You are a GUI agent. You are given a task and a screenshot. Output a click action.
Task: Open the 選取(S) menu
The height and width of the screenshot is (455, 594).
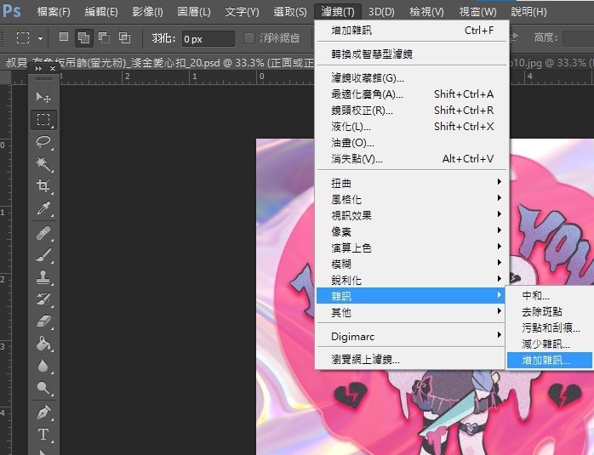point(290,12)
